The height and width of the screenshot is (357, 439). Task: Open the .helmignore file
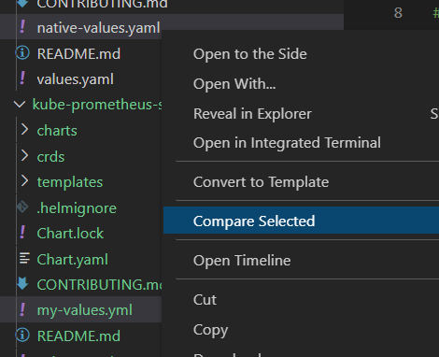pos(77,208)
